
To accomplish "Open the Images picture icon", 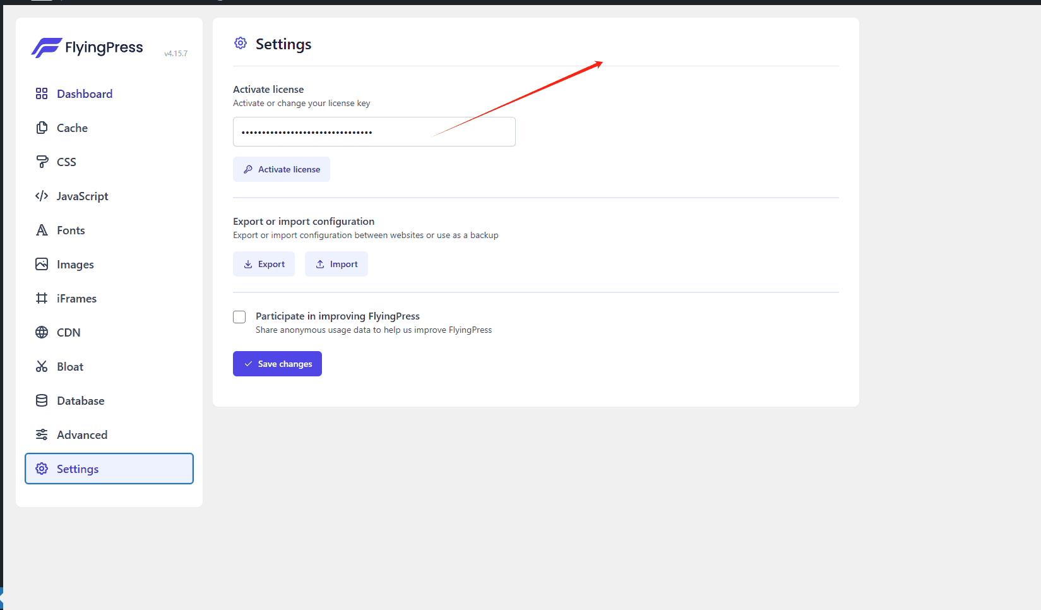I will click(42, 264).
